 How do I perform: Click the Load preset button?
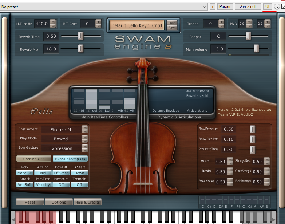coord(172,23)
